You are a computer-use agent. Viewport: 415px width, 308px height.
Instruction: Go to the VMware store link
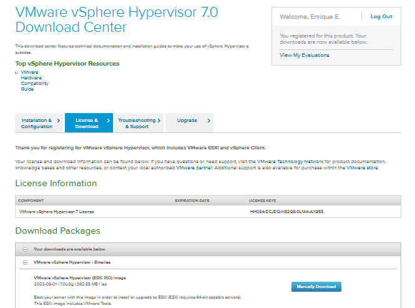363,168
